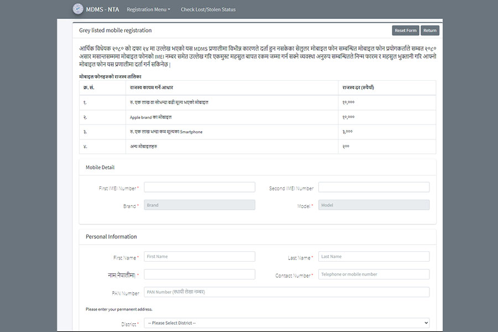Screen dimensions: 498x332
Task: Click the Contact Number field
Action: 373,274
